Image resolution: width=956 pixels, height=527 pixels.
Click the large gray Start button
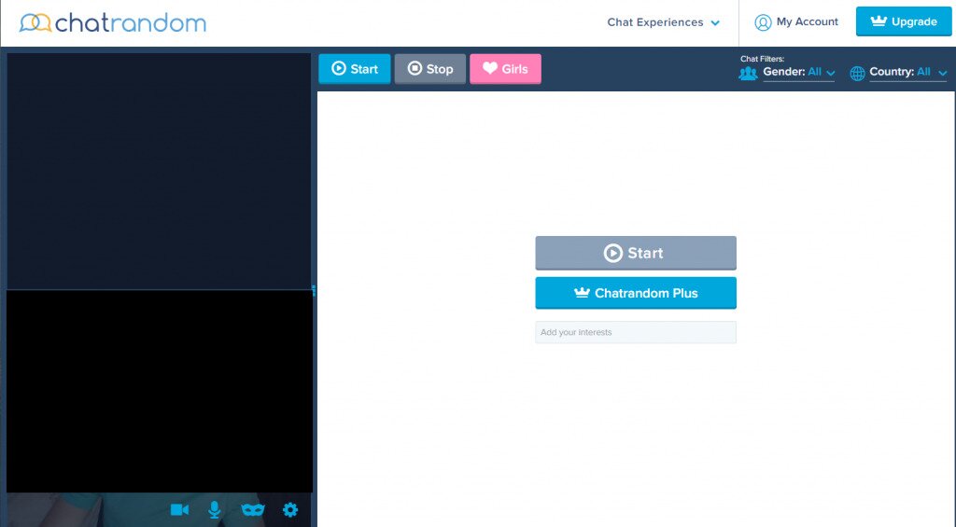(635, 253)
